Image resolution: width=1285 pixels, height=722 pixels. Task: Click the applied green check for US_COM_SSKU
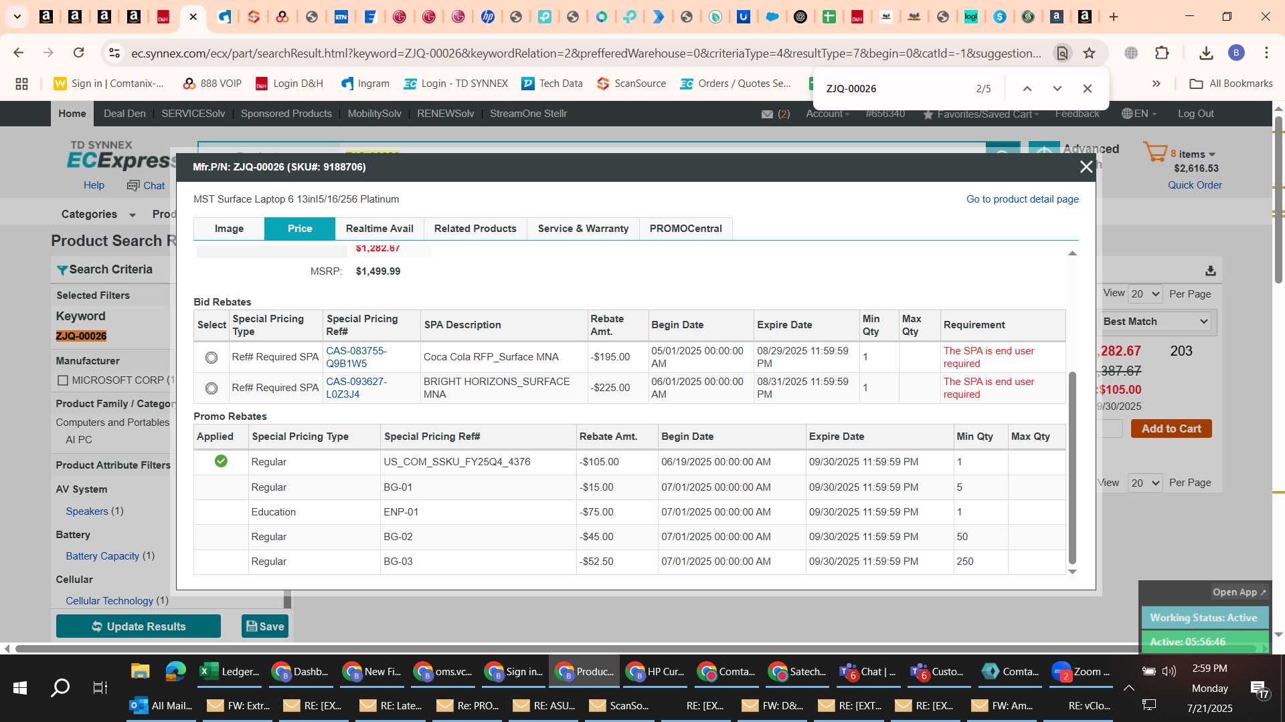tap(221, 461)
